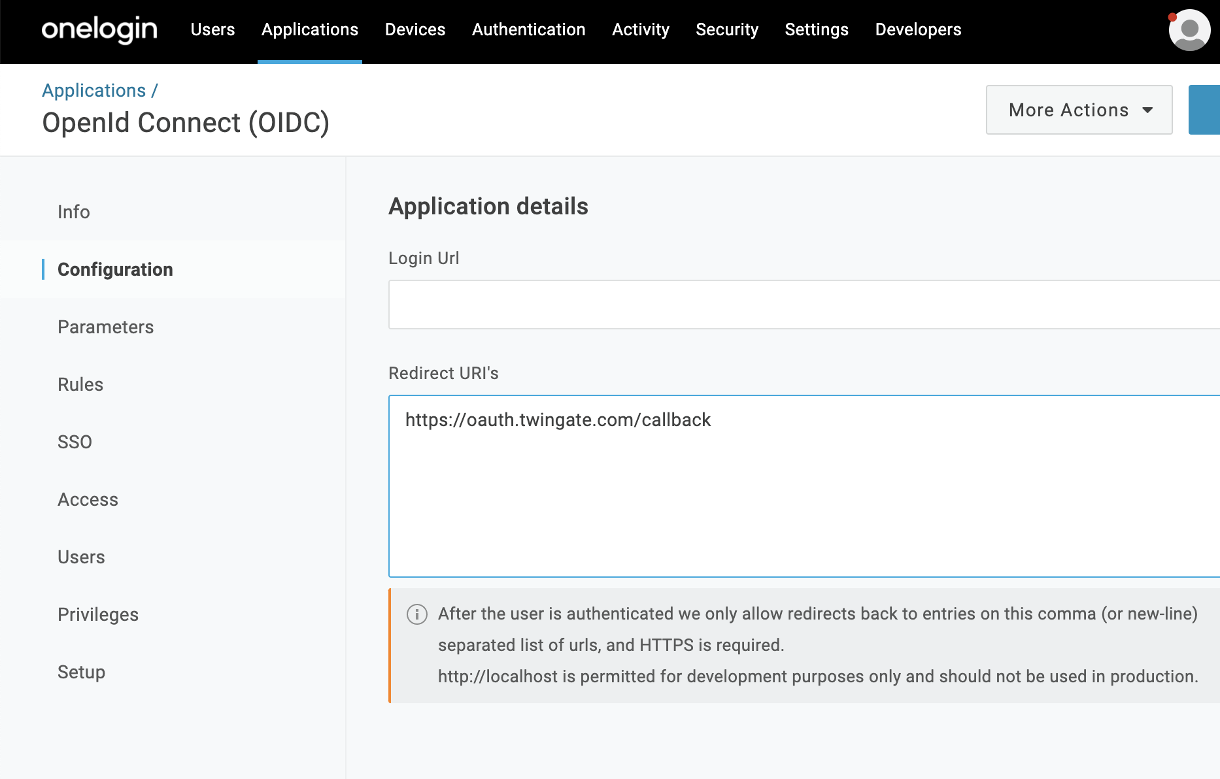Click the OpenId Connect (OIDC) title
The height and width of the screenshot is (779, 1220).
186,123
